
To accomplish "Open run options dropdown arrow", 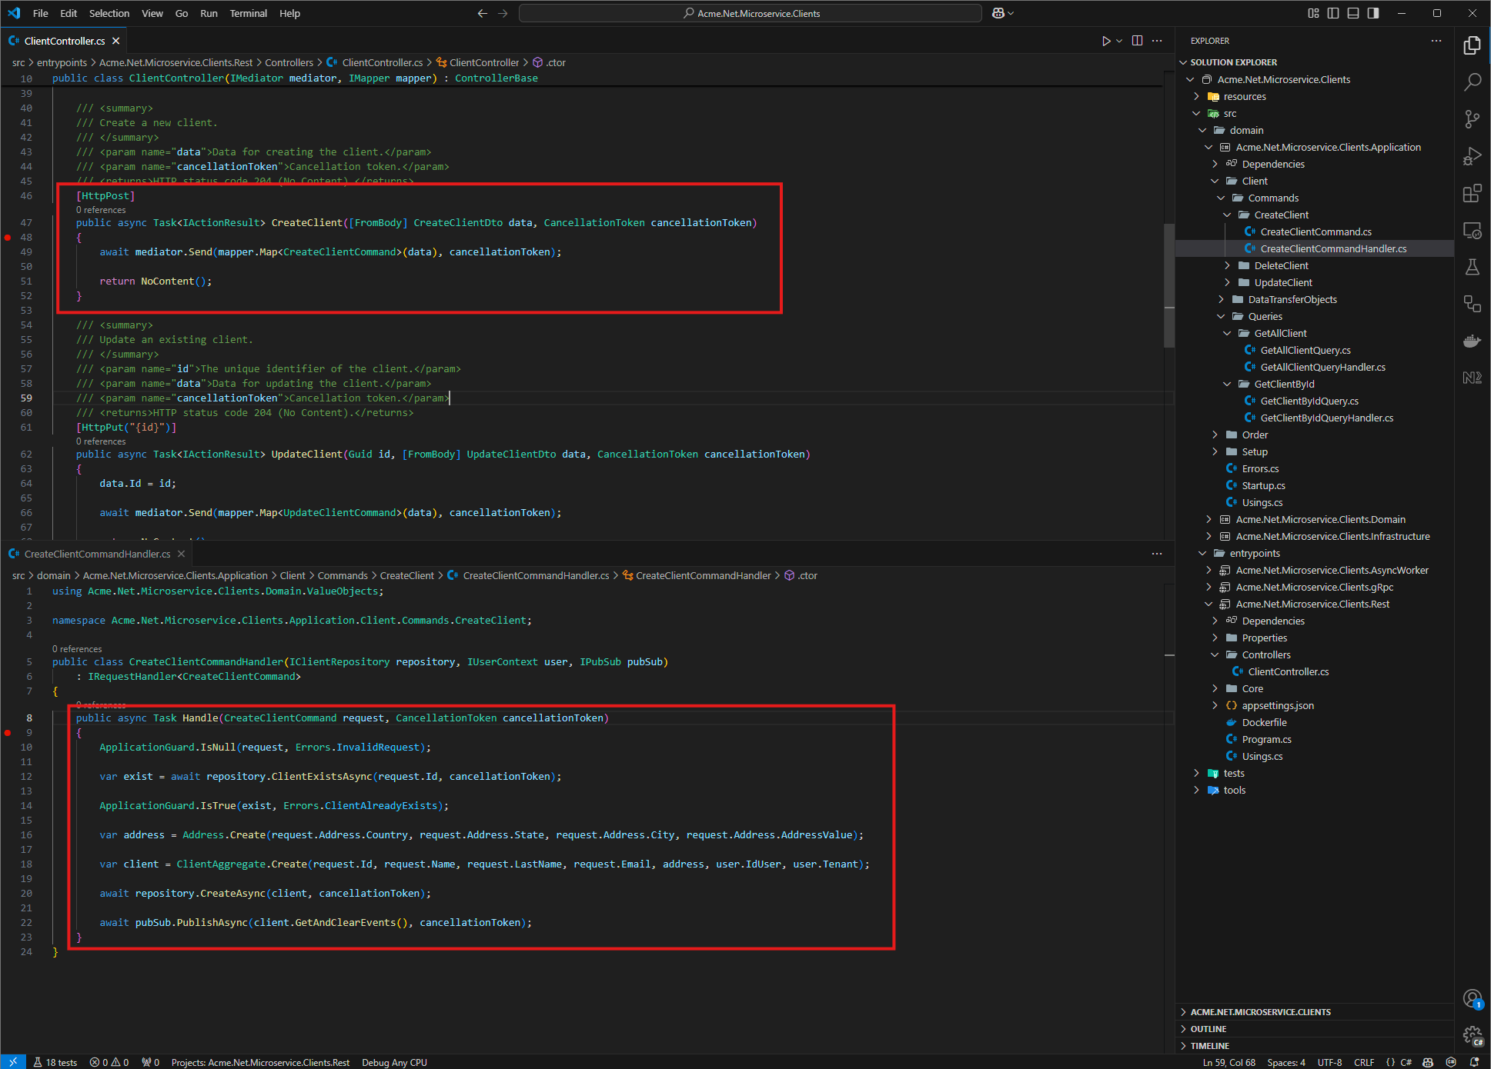I will click(x=1119, y=41).
